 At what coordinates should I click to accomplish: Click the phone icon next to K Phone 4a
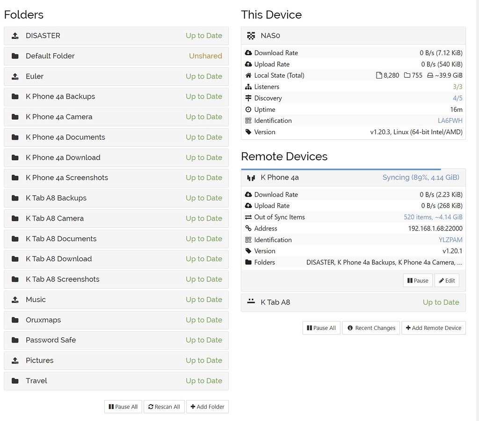[x=251, y=178]
